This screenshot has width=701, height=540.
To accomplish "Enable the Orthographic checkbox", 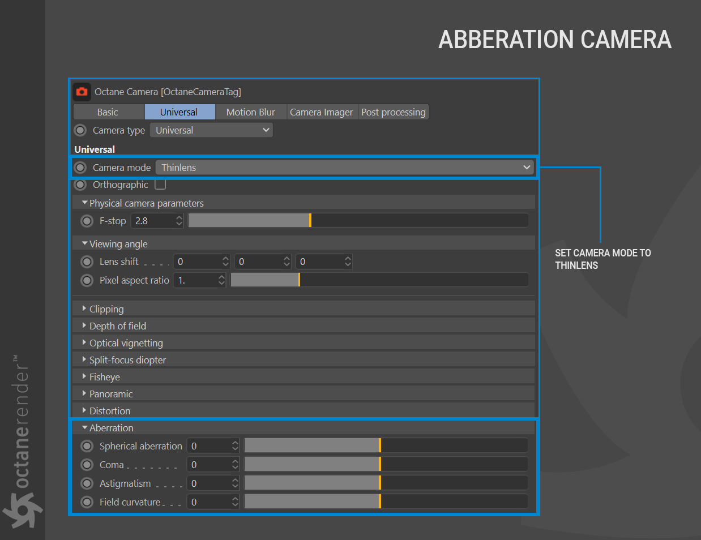I will [x=160, y=185].
